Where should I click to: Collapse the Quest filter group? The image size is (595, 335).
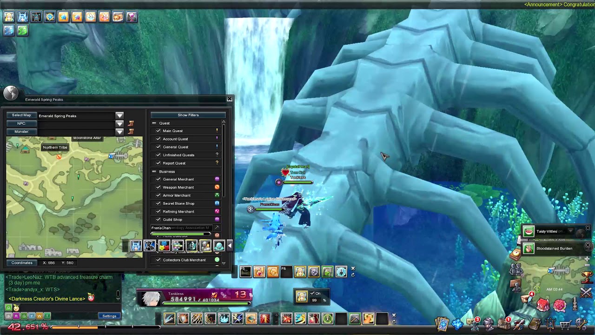154,123
